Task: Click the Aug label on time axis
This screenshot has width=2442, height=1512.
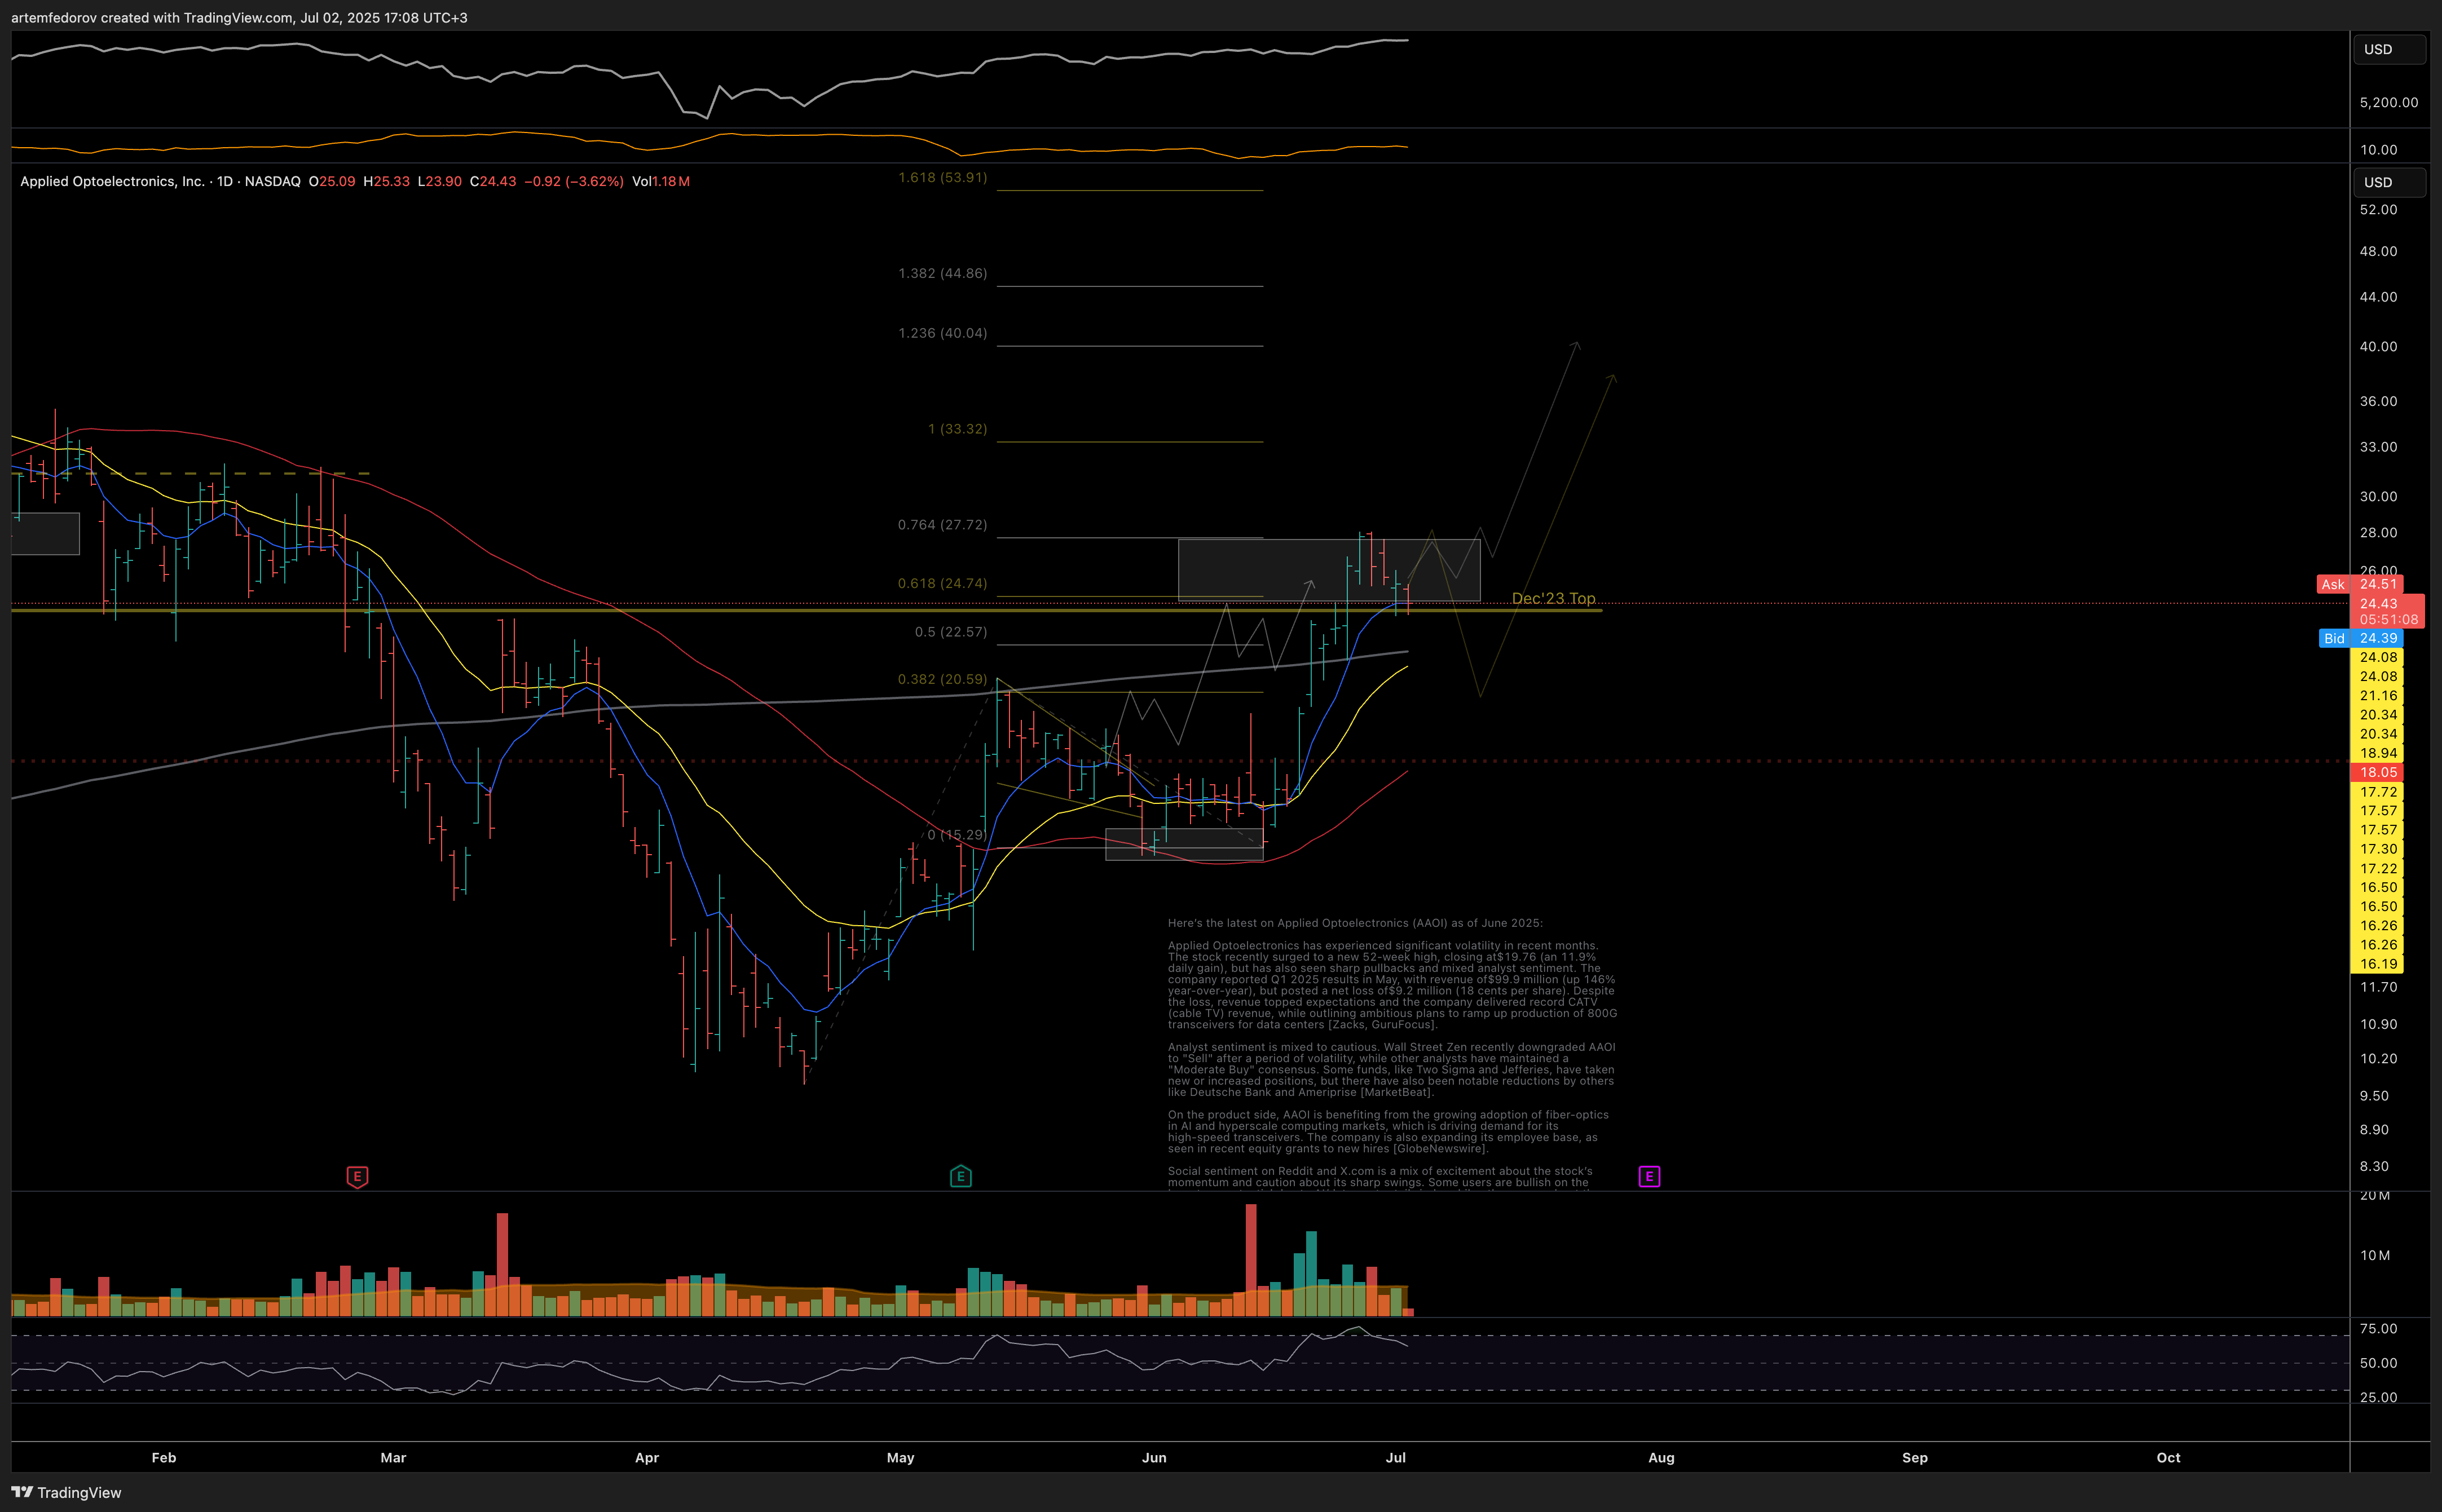Action: point(1661,1458)
